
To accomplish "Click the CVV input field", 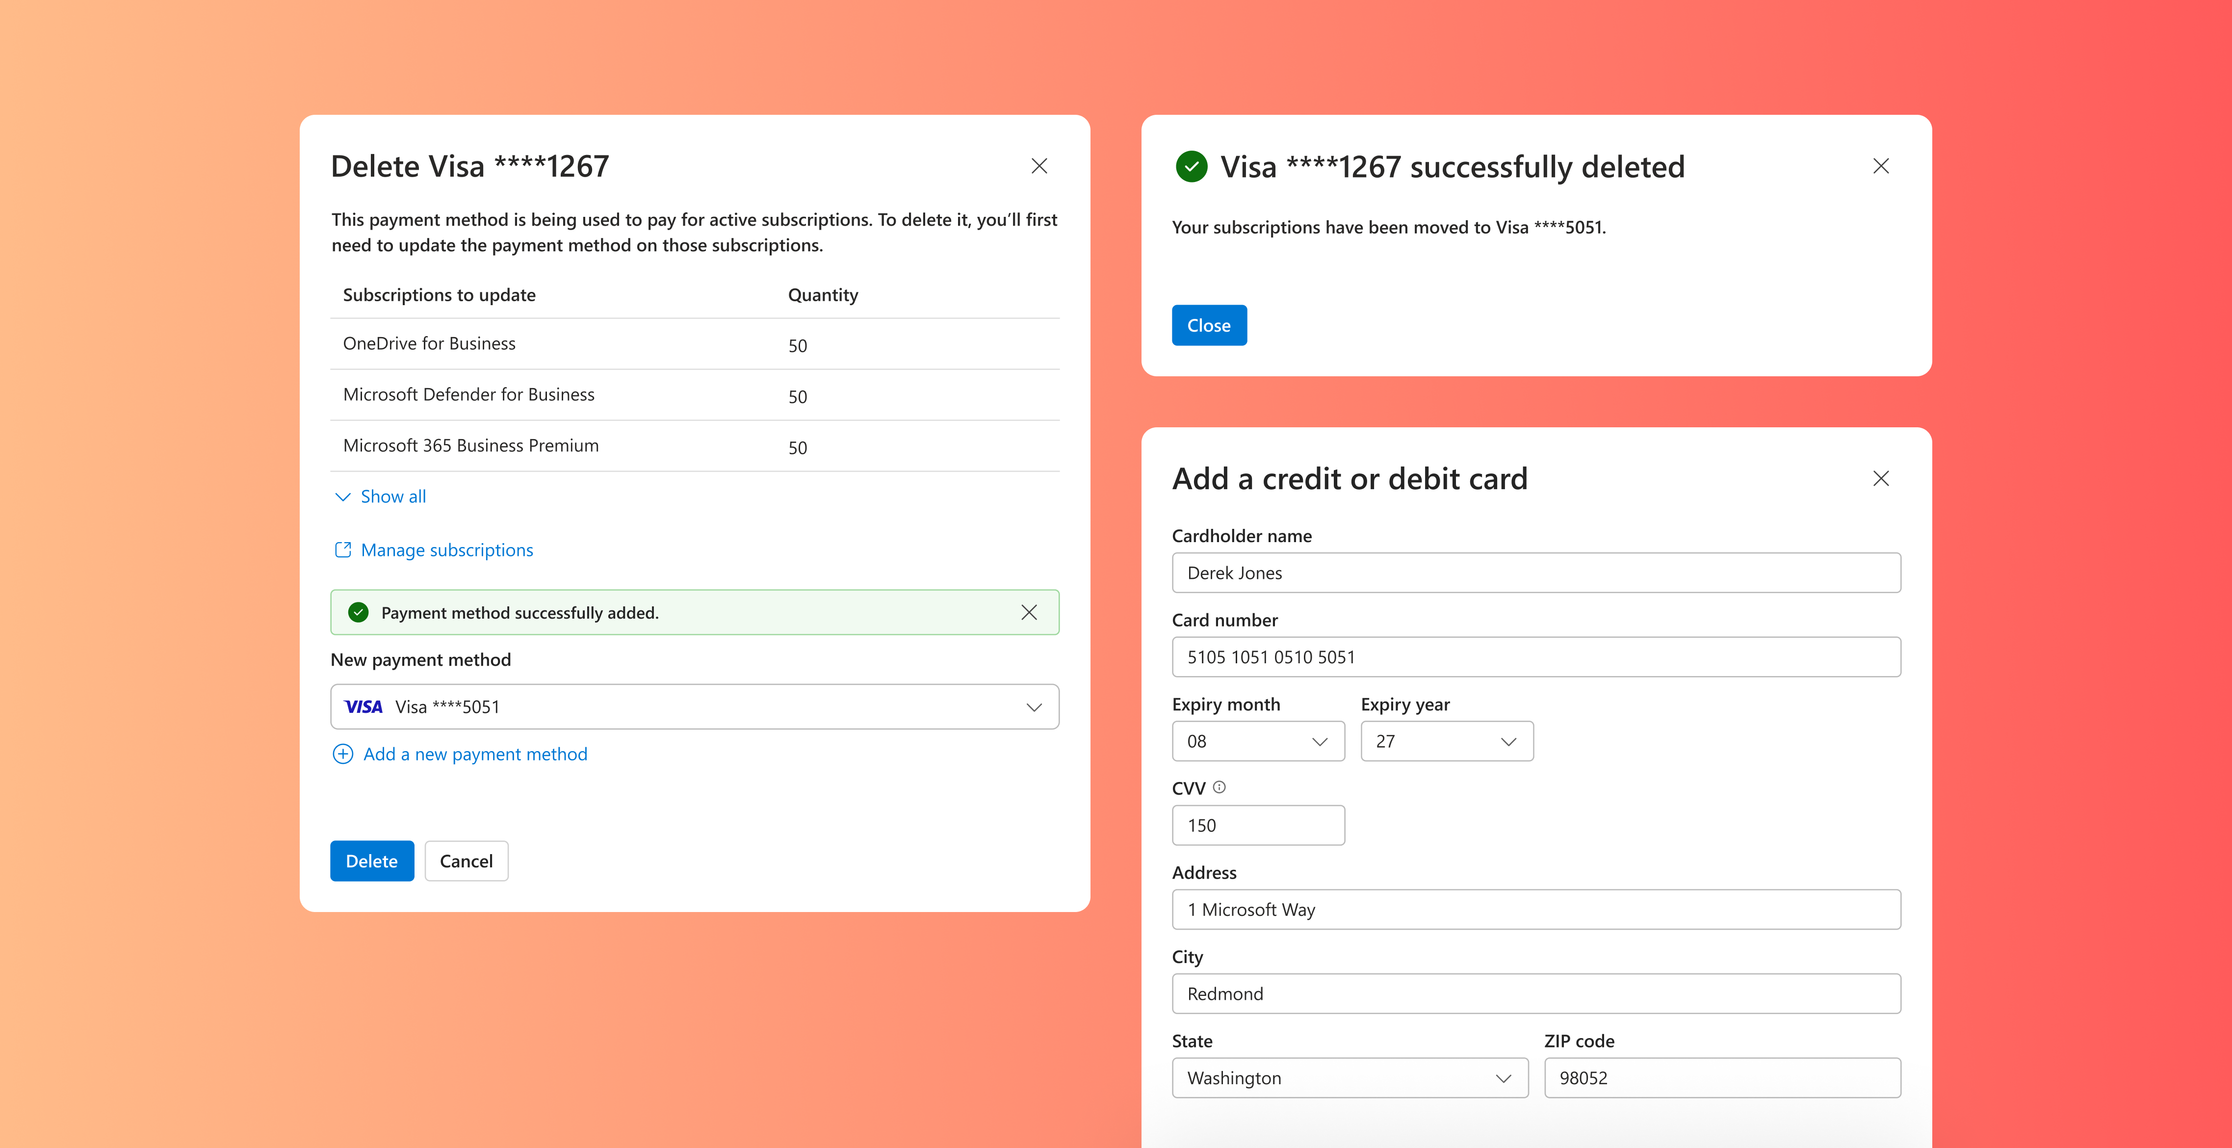I will pos(1258,826).
